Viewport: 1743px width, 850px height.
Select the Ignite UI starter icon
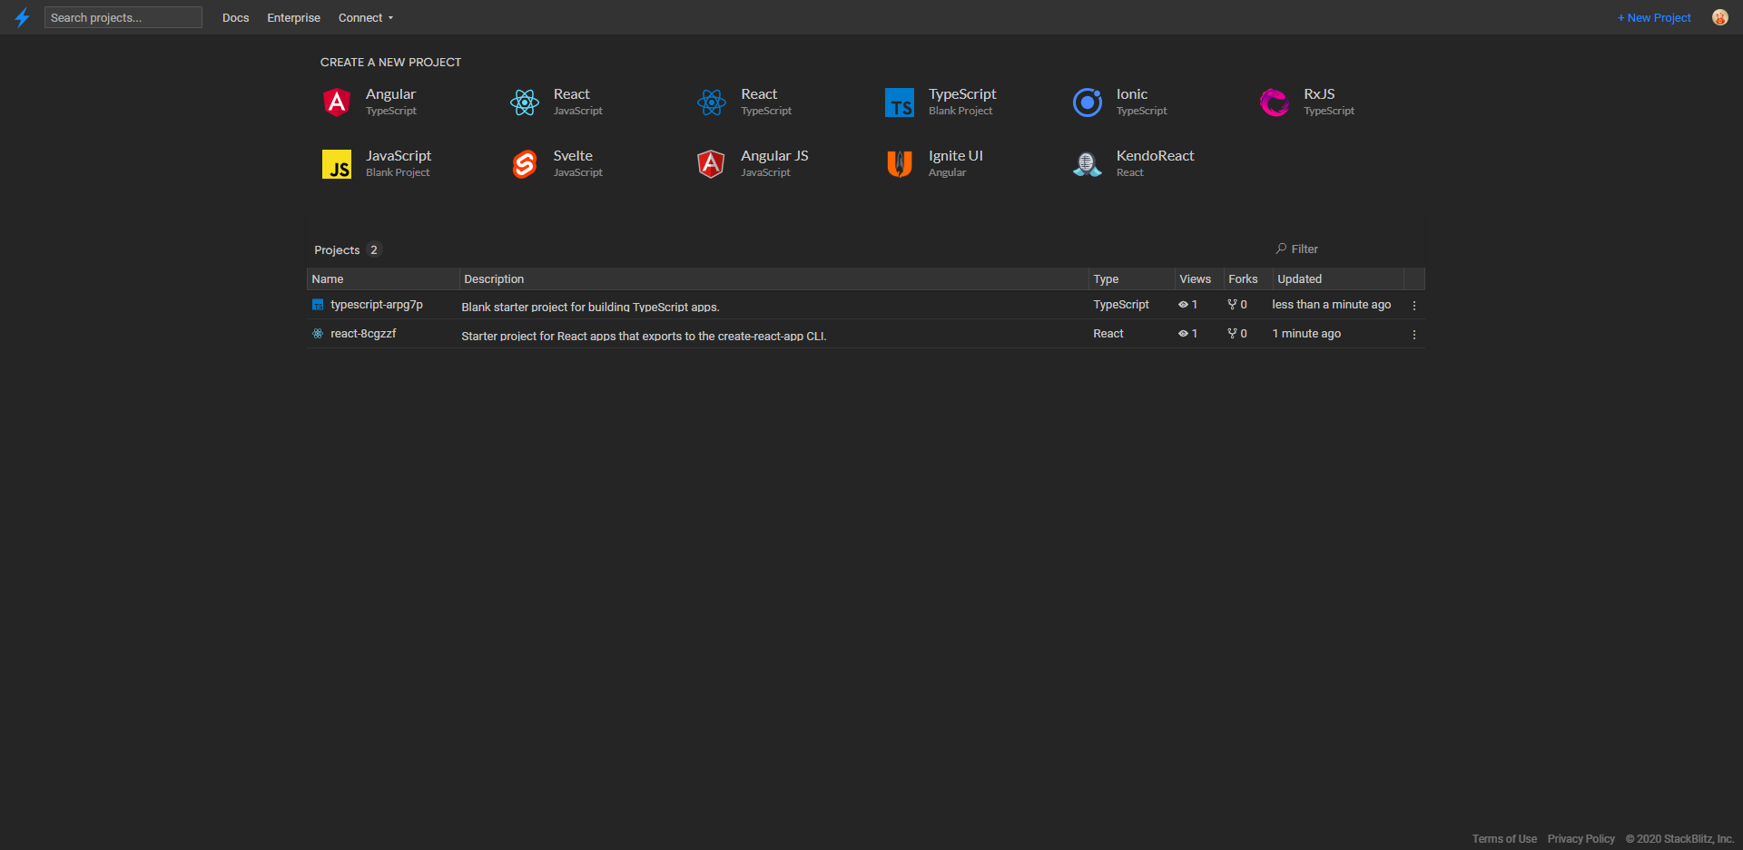pyautogui.click(x=900, y=164)
